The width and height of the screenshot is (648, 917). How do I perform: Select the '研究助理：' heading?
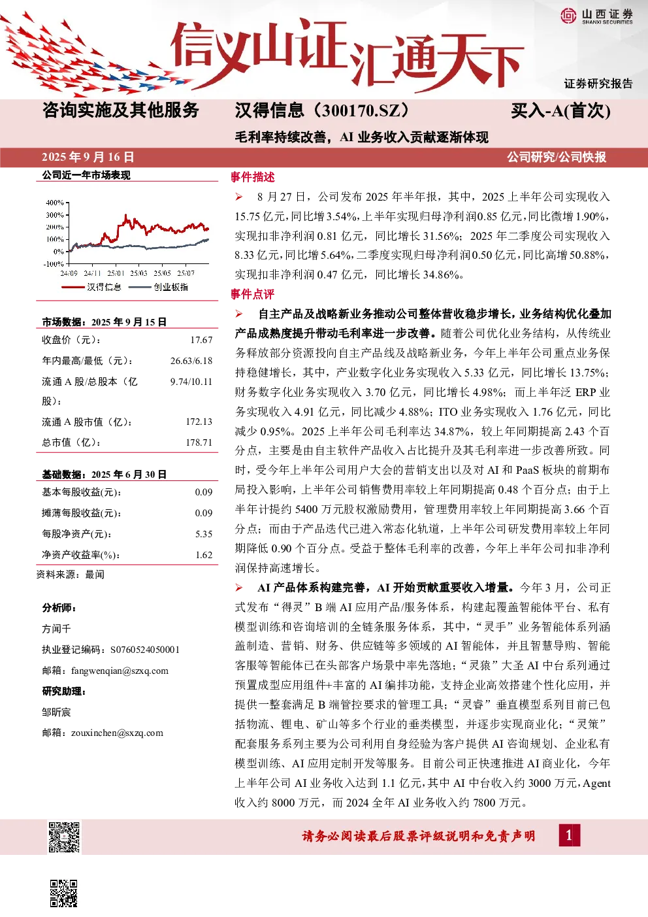pyautogui.click(x=64, y=692)
